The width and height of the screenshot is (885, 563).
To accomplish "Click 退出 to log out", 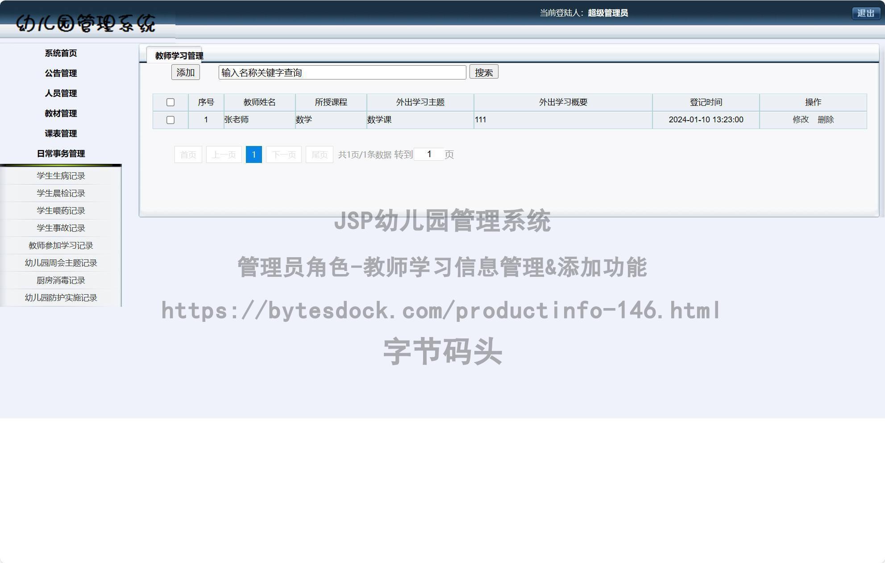I will click(865, 13).
